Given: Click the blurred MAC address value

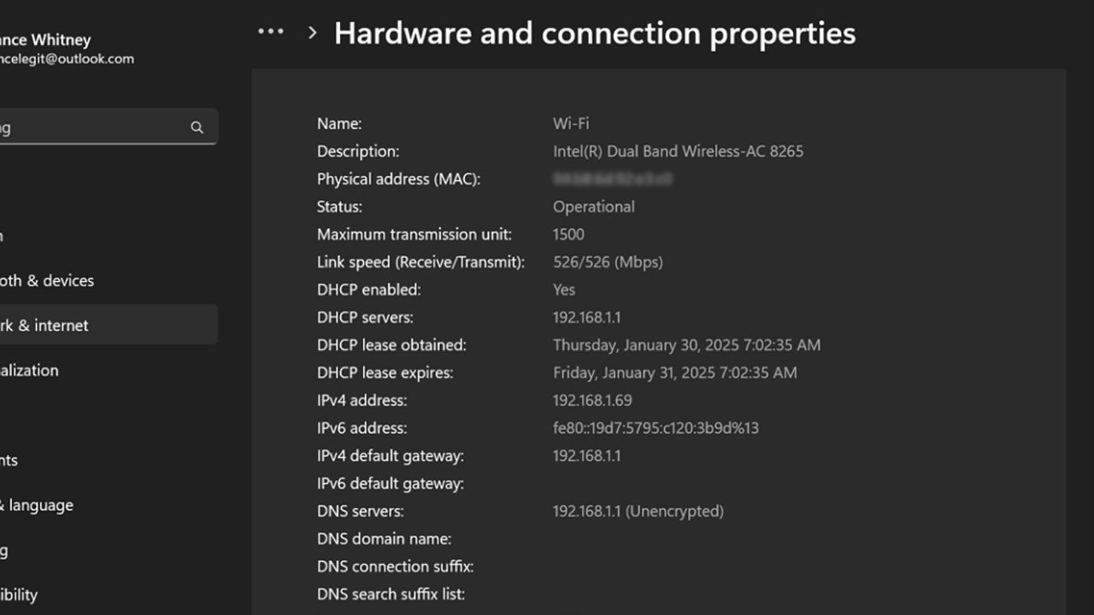Looking at the screenshot, I should (612, 179).
